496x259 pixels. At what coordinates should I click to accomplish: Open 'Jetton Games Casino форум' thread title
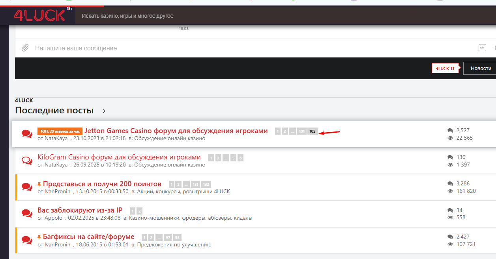tap(176, 131)
